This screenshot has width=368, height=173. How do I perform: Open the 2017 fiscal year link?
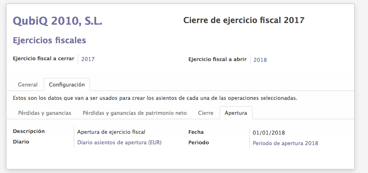pyautogui.click(x=88, y=59)
